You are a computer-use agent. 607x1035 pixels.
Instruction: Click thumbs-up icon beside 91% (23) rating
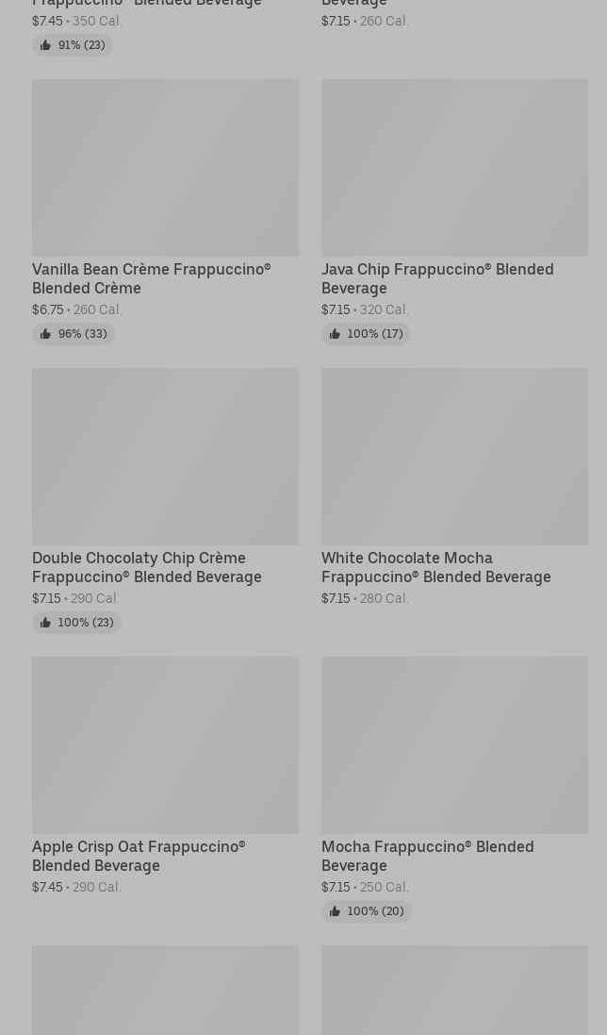tap(45, 45)
